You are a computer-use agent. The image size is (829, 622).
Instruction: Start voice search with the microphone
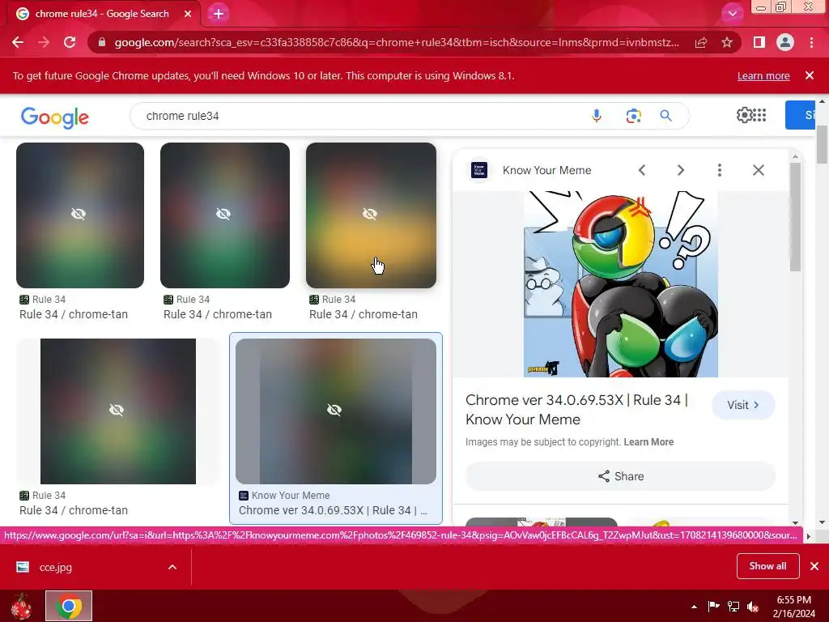pos(597,116)
